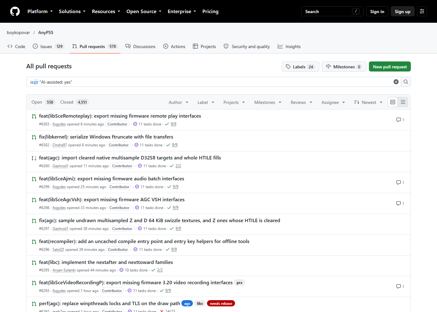Image resolution: width=437 pixels, height=312 pixels.
Task: Open the appearance settings icon in header
Action: pos(422,12)
